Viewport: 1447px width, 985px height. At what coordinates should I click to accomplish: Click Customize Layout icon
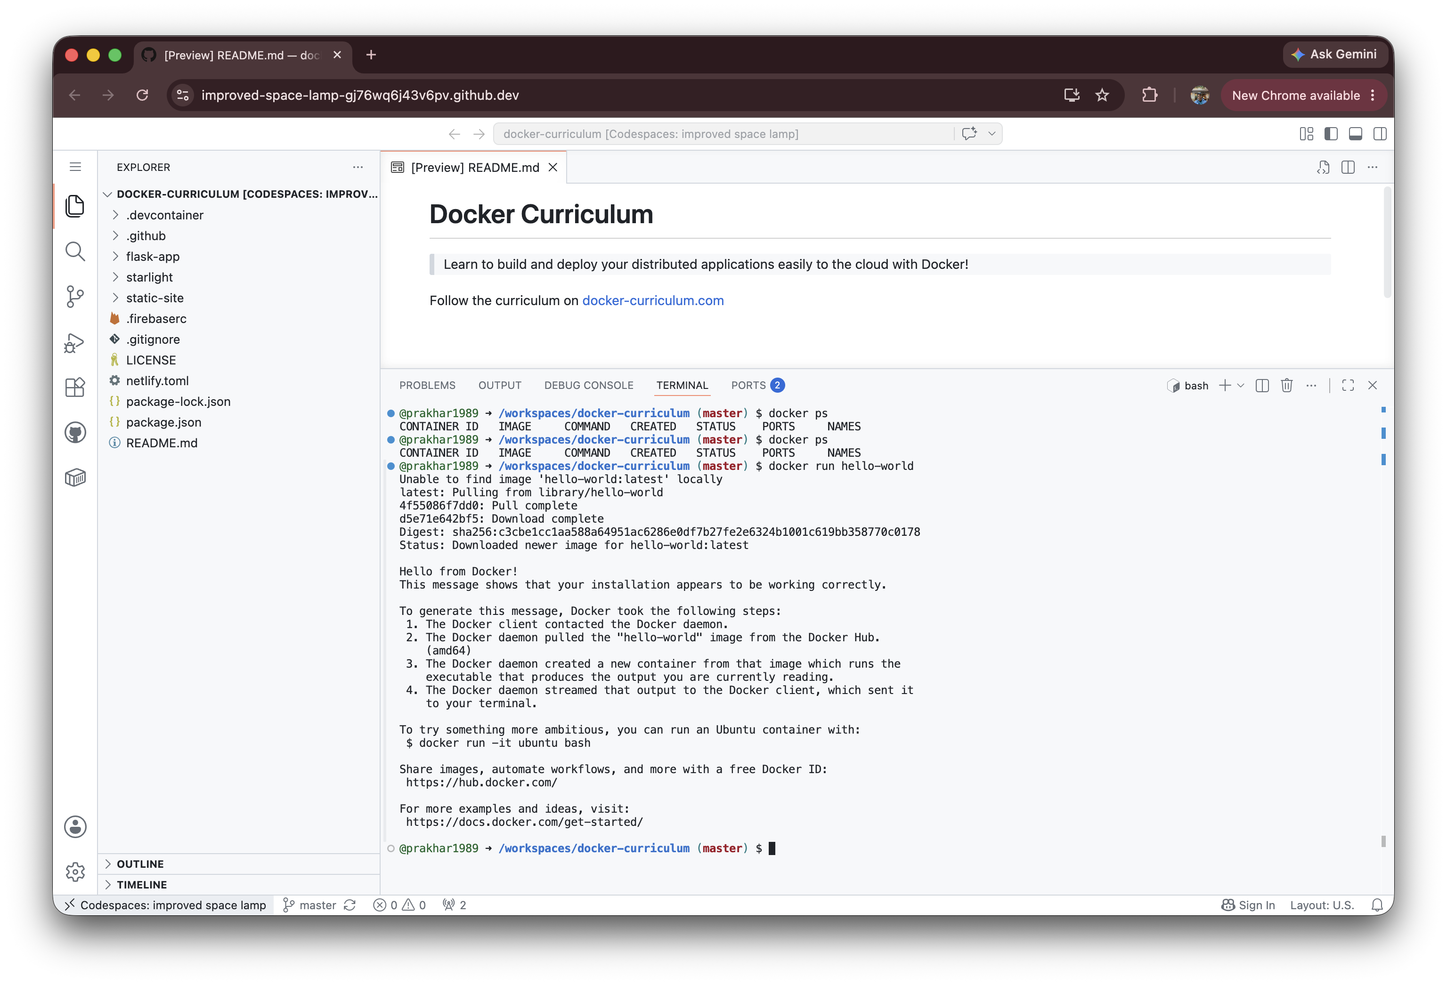click(1306, 134)
